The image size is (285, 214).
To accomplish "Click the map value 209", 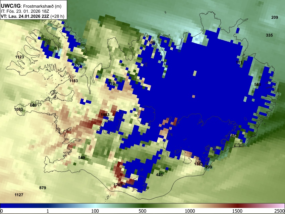I will pyautogui.click(x=275, y=17).
